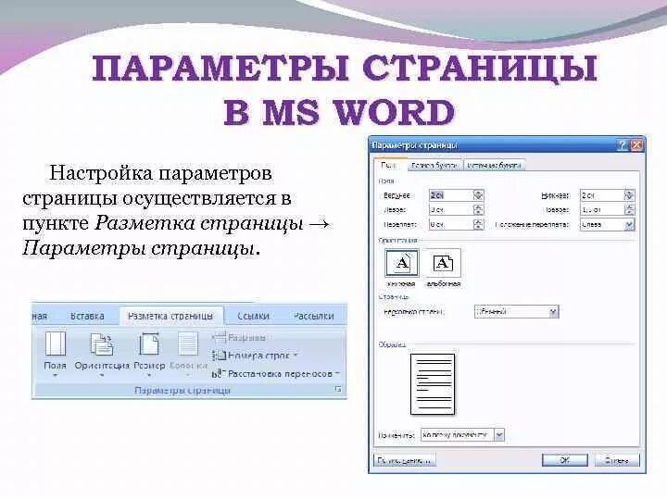Open the Применить dropdown
This screenshot has width=667, height=500.
pos(462,435)
